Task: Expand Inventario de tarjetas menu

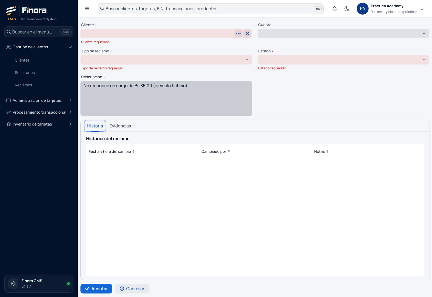Action: pos(70,124)
